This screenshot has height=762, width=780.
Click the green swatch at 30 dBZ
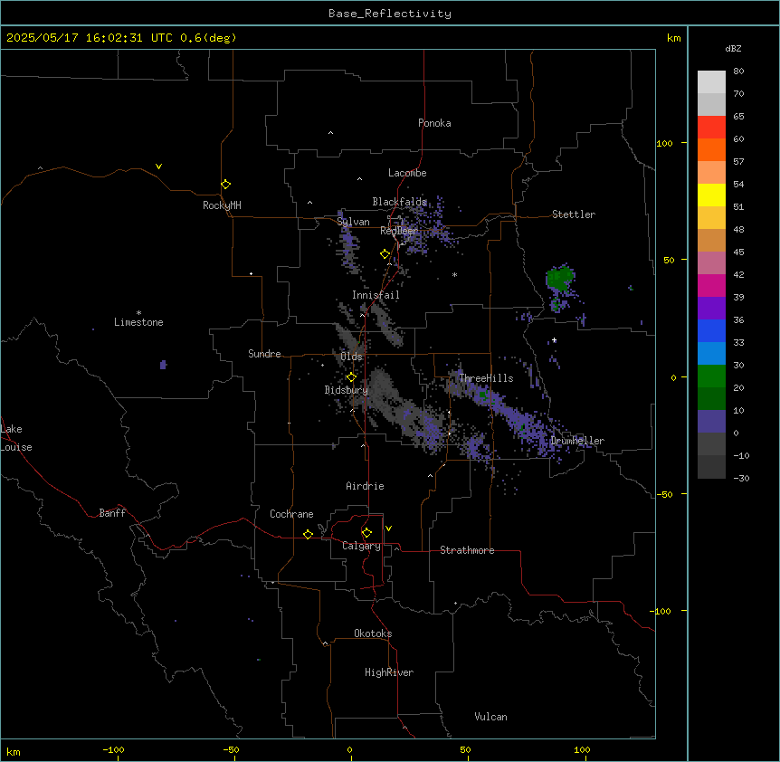tap(711, 376)
